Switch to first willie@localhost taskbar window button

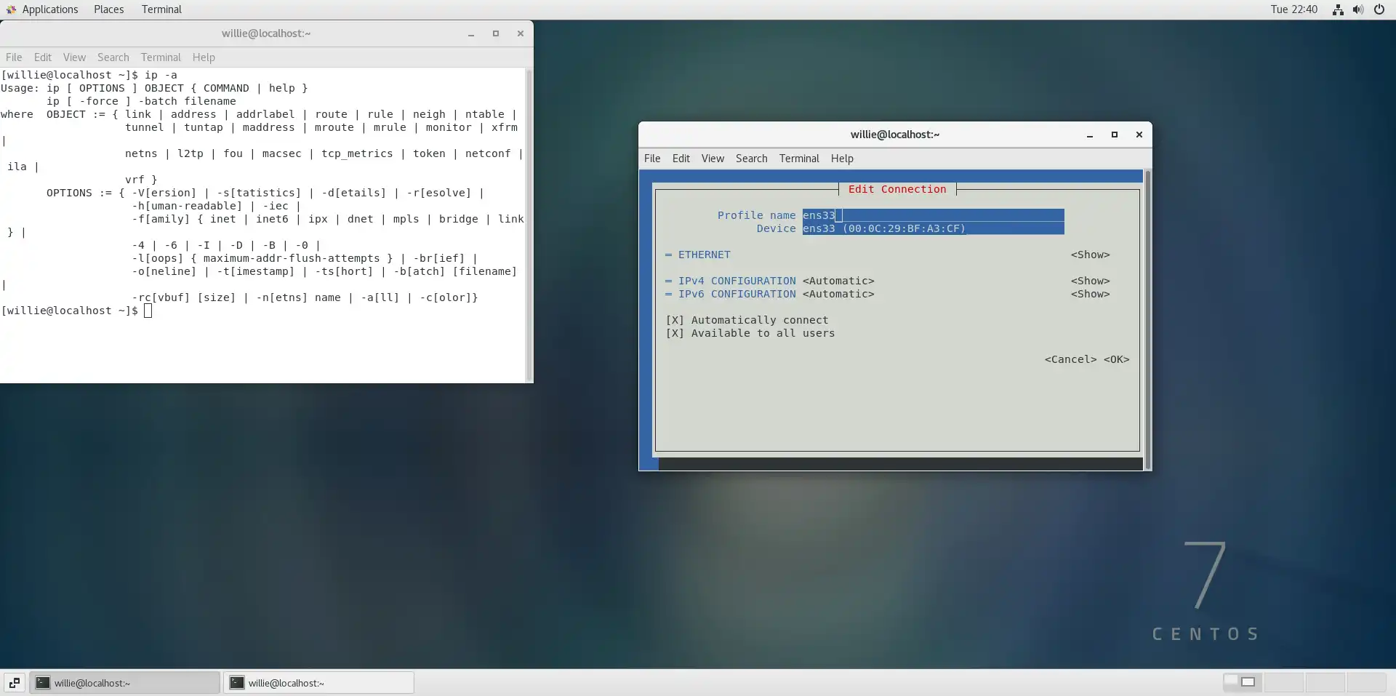coord(124,683)
